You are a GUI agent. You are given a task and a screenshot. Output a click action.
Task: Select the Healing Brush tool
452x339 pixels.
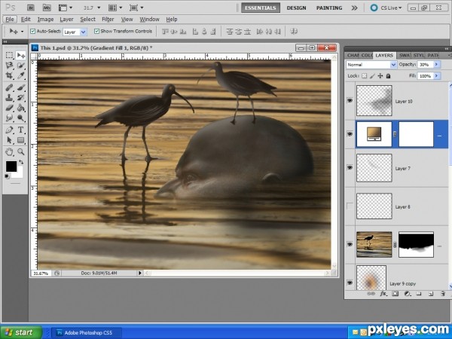pos(10,87)
